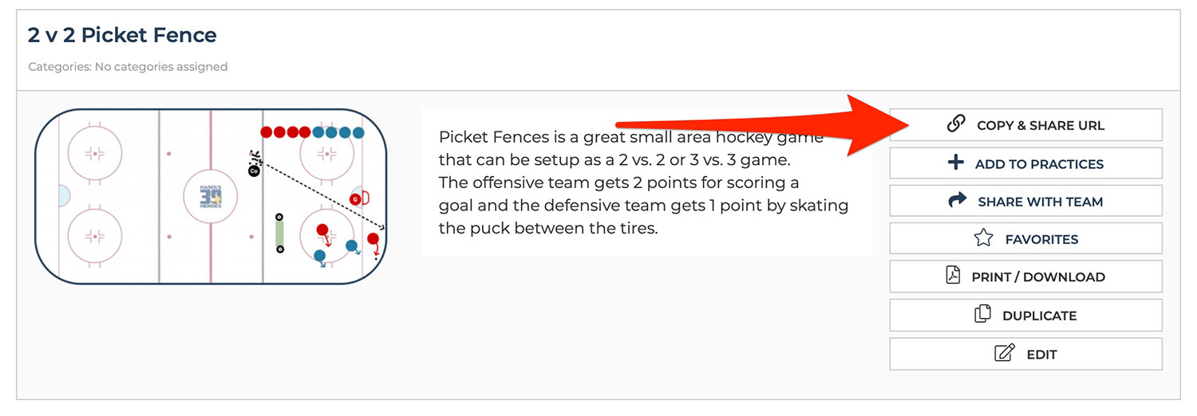Click the center-ice logo on the rink diagram

[211, 196]
